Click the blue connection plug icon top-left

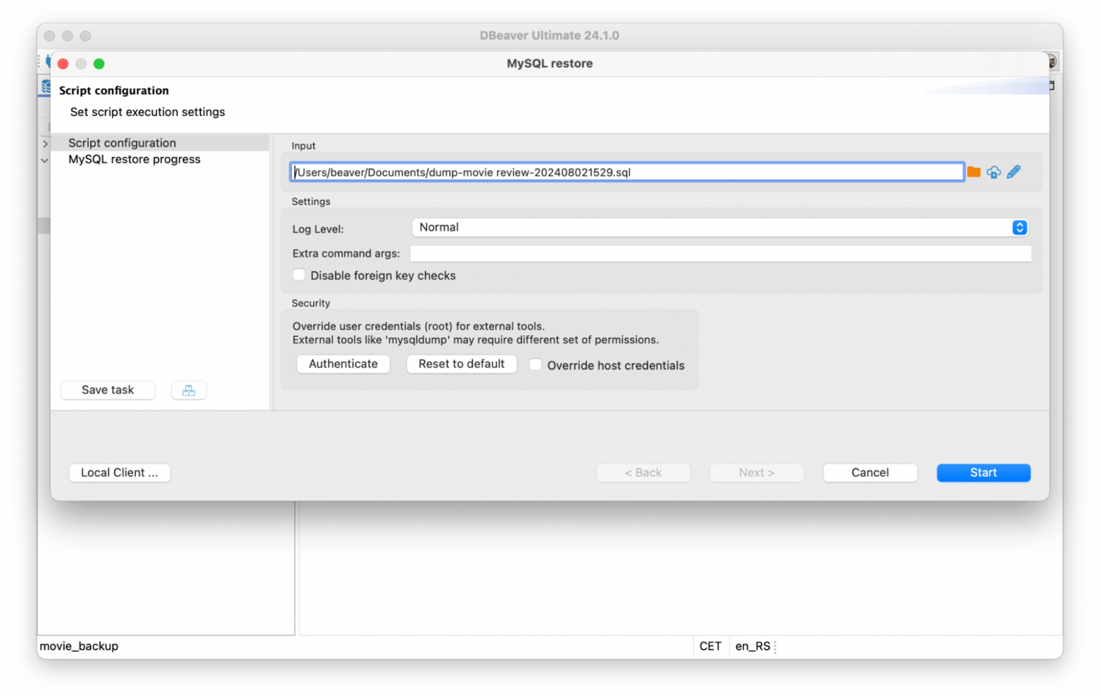coord(49,61)
